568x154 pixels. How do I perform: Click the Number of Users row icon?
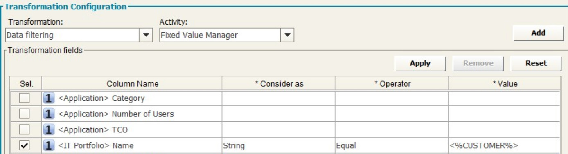click(49, 114)
